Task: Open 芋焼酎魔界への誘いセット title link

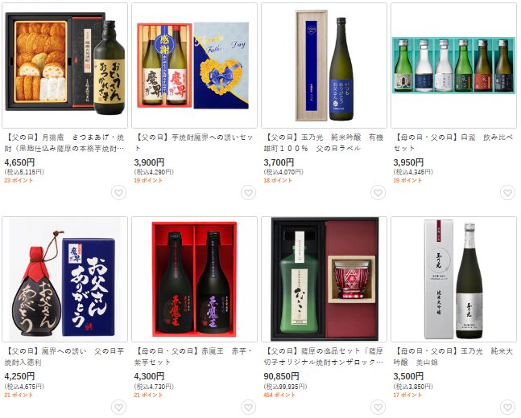Action: 194,142
